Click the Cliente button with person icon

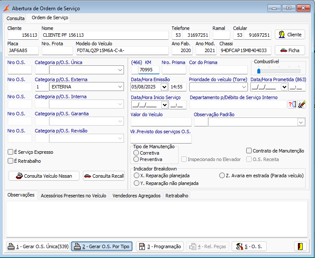pyautogui.click(x=290, y=35)
